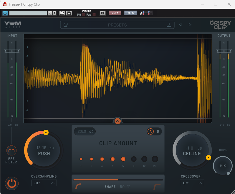This screenshot has width=235, height=194.
Task: Click clip amount LED labeled 12
Action: [x=144, y=159]
